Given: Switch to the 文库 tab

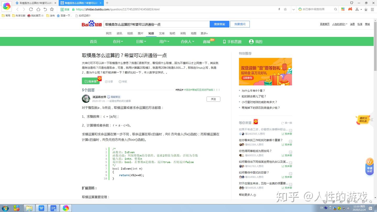Looking at the screenshot, I should click(x=162, y=33).
